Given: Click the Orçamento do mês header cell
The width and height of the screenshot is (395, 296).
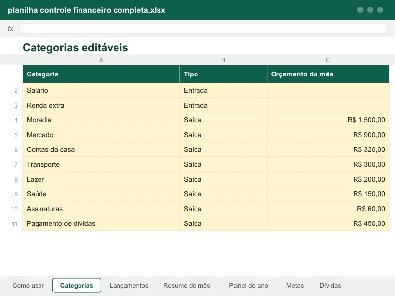Looking at the screenshot, I should [x=328, y=74].
